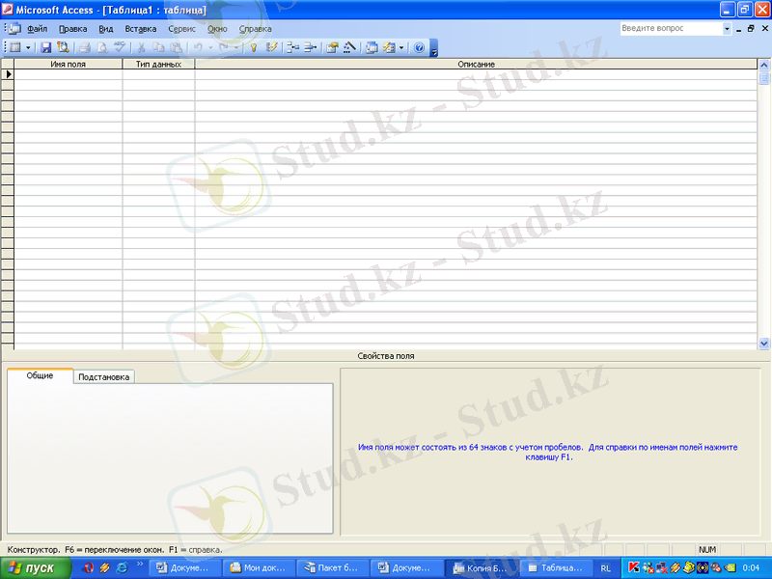This screenshot has height=579, width=772.
Task: Open the Справка menu
Action: click(255, 29)
